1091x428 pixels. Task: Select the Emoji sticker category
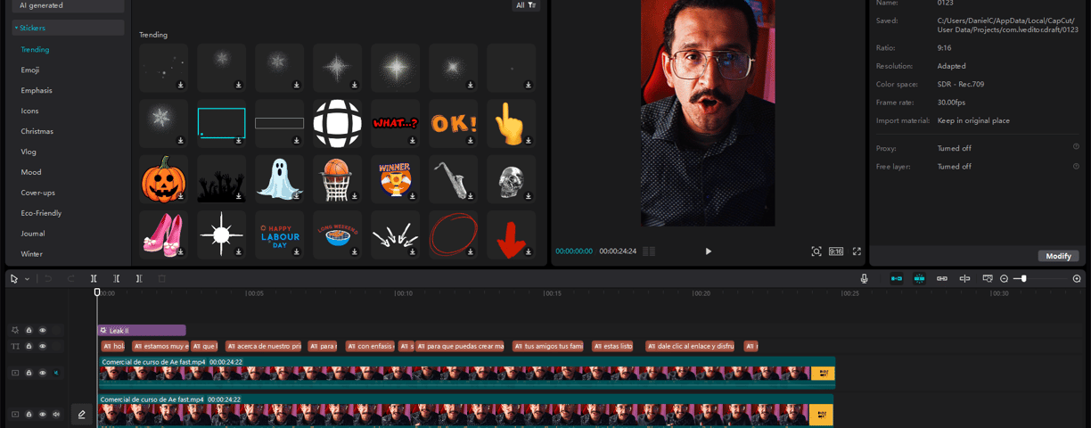pyautogui.click(x=30, y=70)
